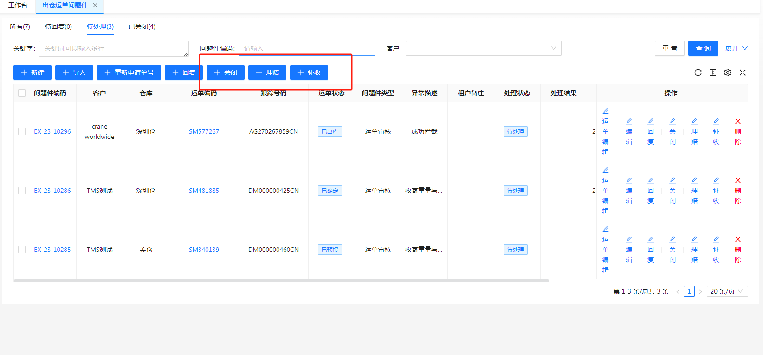This screenshot has width=763, height=355.
Task: Switch to the 待回复(0) tab
Action: 58,26
